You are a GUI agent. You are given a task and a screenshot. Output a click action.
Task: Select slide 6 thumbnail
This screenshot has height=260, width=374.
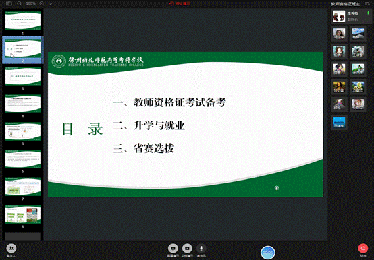(x=23, y=159)
